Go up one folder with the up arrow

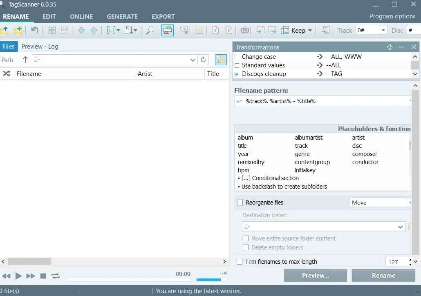pos(25,60)
